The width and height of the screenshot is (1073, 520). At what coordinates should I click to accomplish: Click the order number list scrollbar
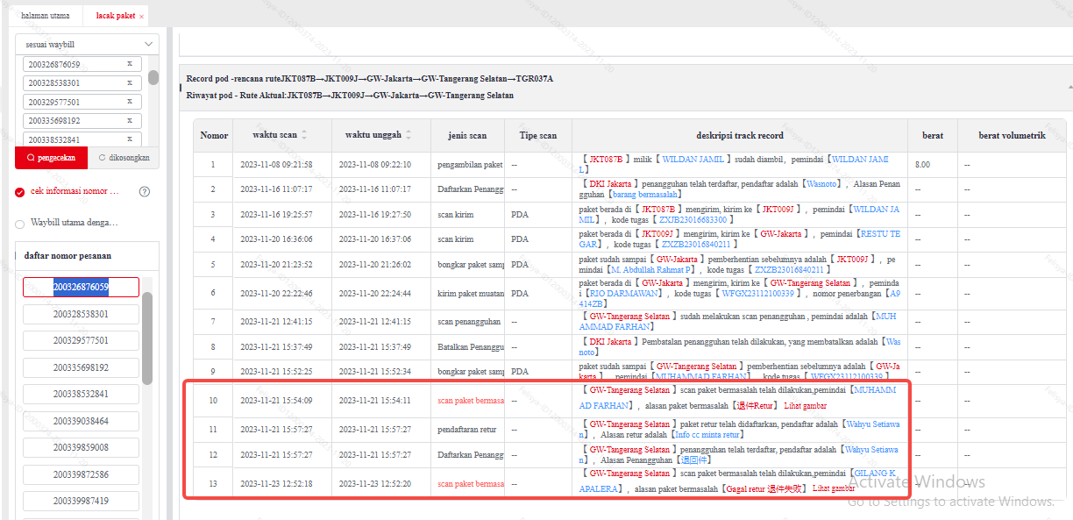147,338
